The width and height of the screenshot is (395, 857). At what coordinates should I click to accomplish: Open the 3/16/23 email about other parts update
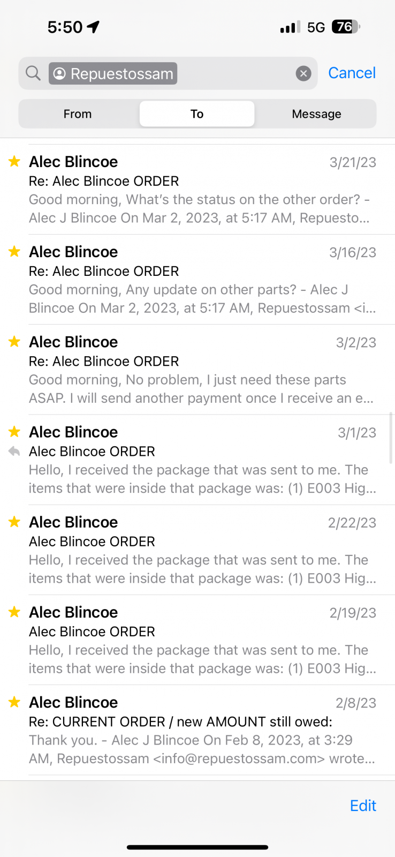202,280
